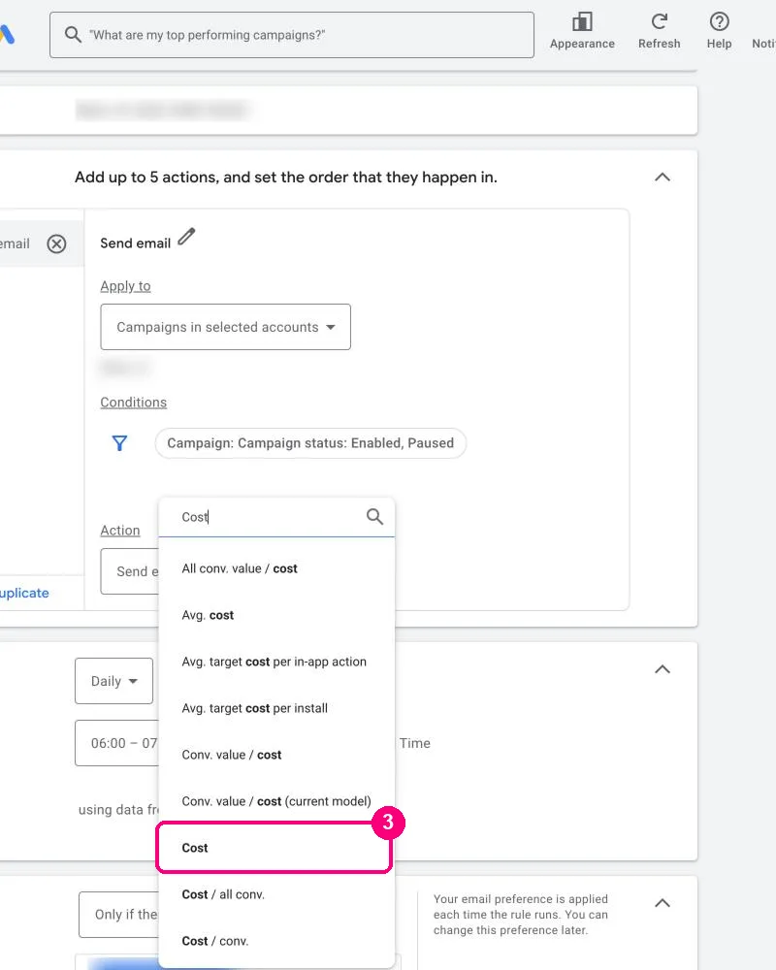Select Avg. target cost per install
Image resolution: width=776 pixels, height=970 pixels.
tap(276, 708)
